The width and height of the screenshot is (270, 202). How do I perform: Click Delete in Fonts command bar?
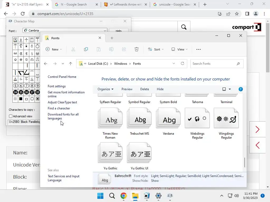point(145,89)
